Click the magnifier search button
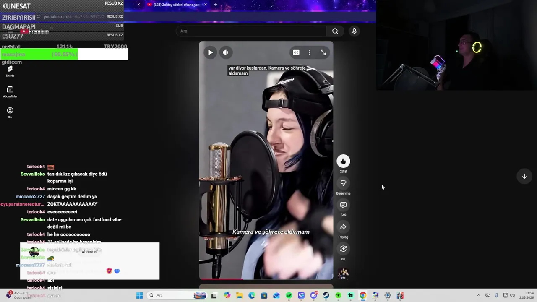Viewport: 537px width, 302px height. 335,31
